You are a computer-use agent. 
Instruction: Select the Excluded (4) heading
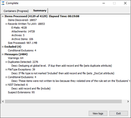click(x=13, y=47)
